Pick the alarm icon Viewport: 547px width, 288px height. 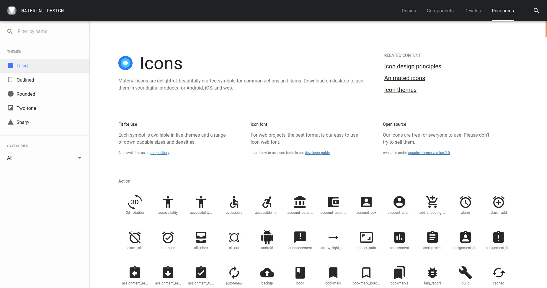466,202
